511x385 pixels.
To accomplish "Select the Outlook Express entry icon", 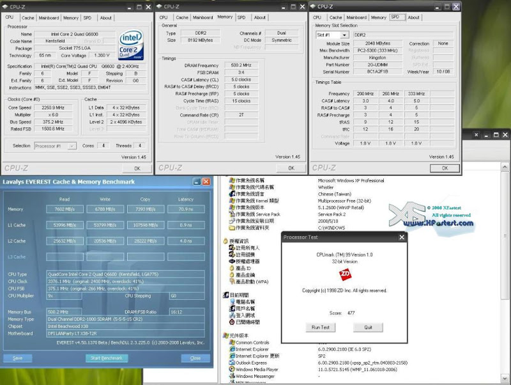I will 231,363.
